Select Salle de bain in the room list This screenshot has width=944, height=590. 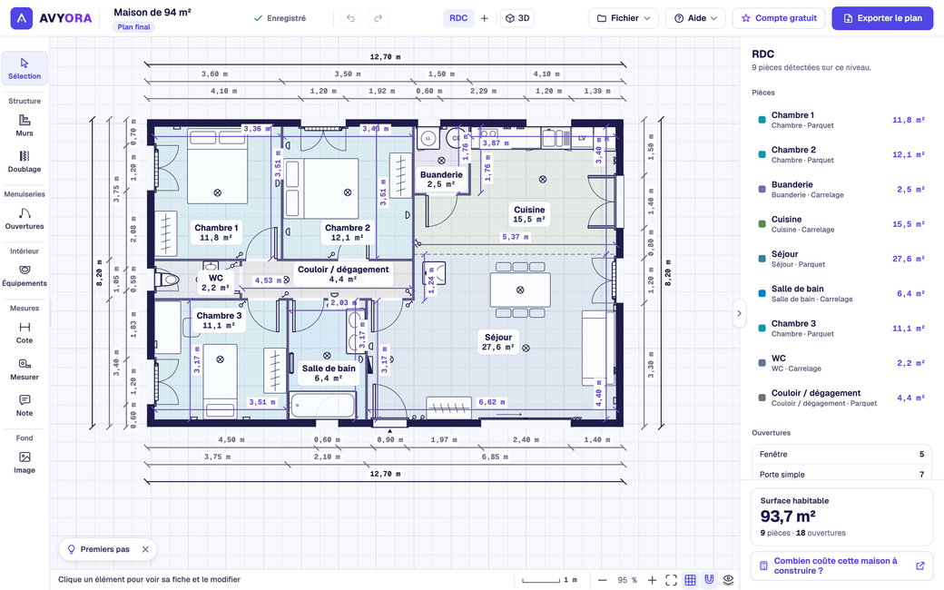click(x=841, y=294)
